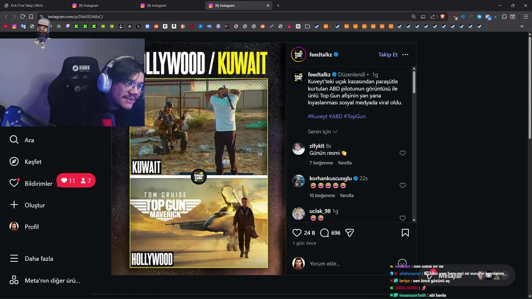The height and width of the screenshot is (299, 532).
Task: Open the #Kuveyt hashtag
Action: [318, 116]
